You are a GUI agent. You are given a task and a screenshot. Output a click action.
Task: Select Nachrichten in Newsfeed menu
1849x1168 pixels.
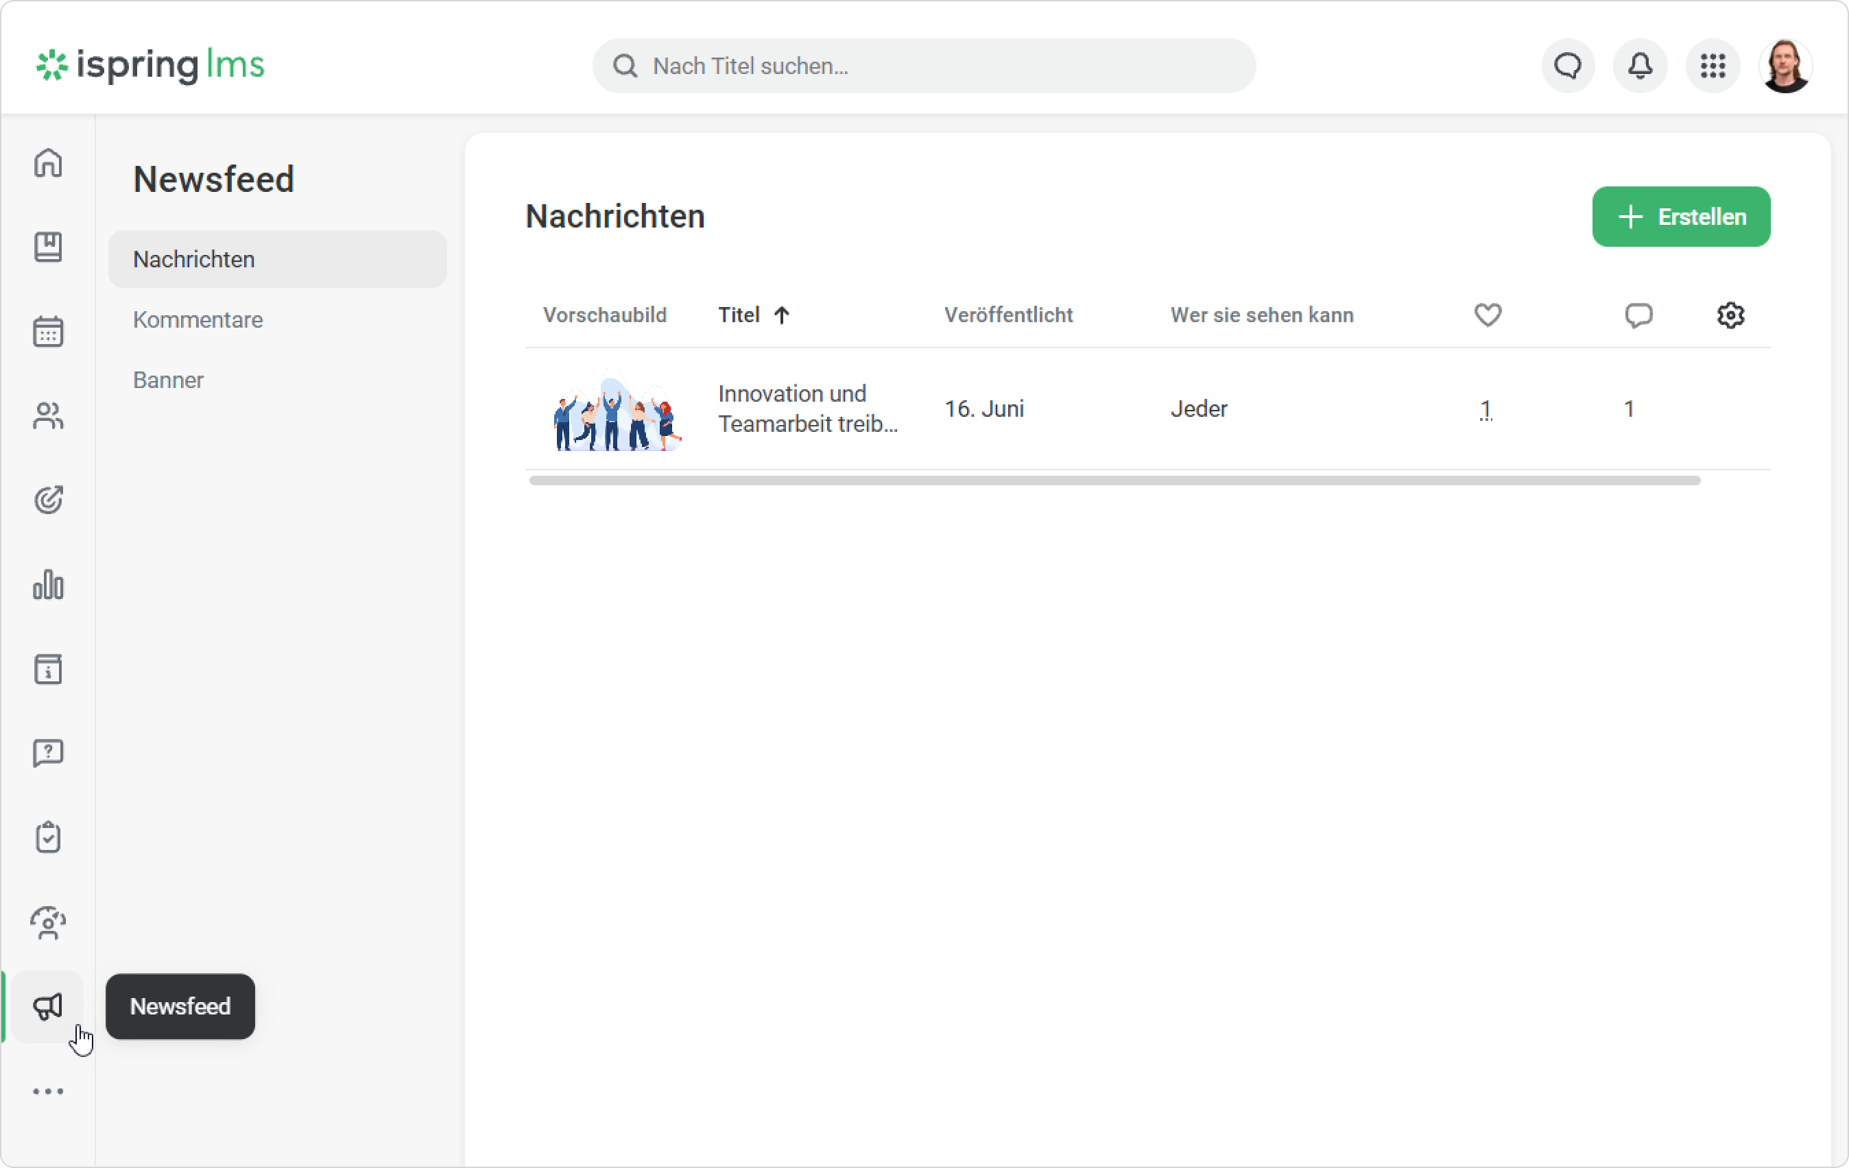click(x=277, y=259)
